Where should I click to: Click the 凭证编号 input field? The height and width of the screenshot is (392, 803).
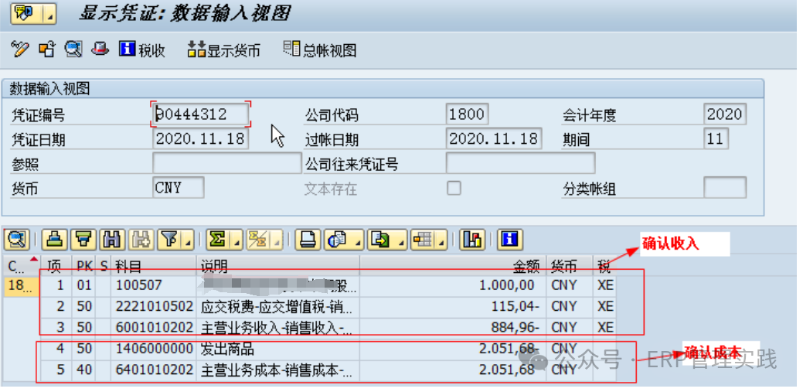click(202, 114)
